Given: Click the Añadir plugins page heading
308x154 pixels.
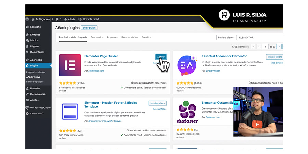Looking at the screenshot, I should click(67, 28).
